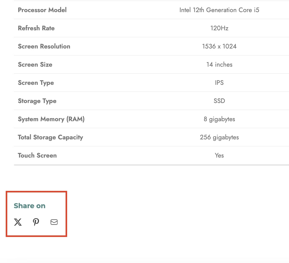Click the Screen Size label
The height and width of the screenshot is (263, 289).
(35, 65)
